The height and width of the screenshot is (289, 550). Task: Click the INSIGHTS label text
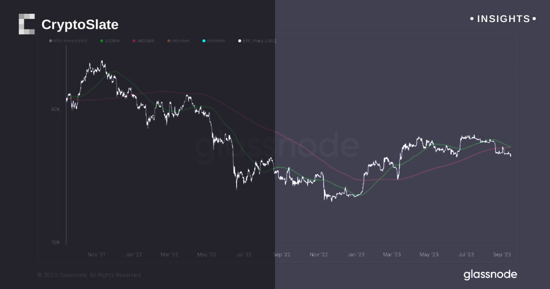pyautogui.click(x=503, y=19)
